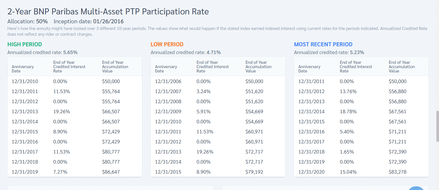The image size is (439, 190).
Task: Click the $86,647 accumulation value
Action: pyautogui.click(x=111, y=172)
